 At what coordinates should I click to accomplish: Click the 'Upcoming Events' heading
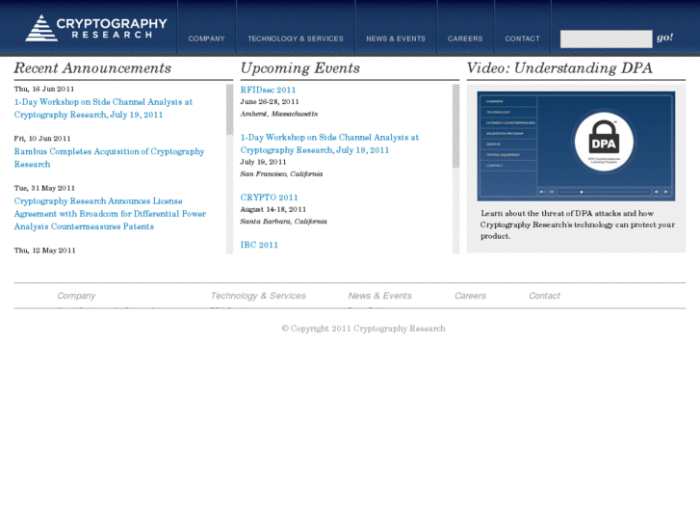300,68
